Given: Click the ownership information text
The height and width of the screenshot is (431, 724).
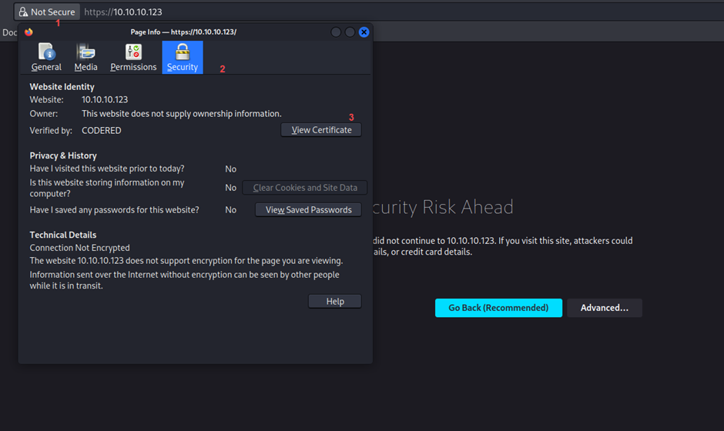Looking at the screenshot, I should pyautogui.click(x=181, y=114).
